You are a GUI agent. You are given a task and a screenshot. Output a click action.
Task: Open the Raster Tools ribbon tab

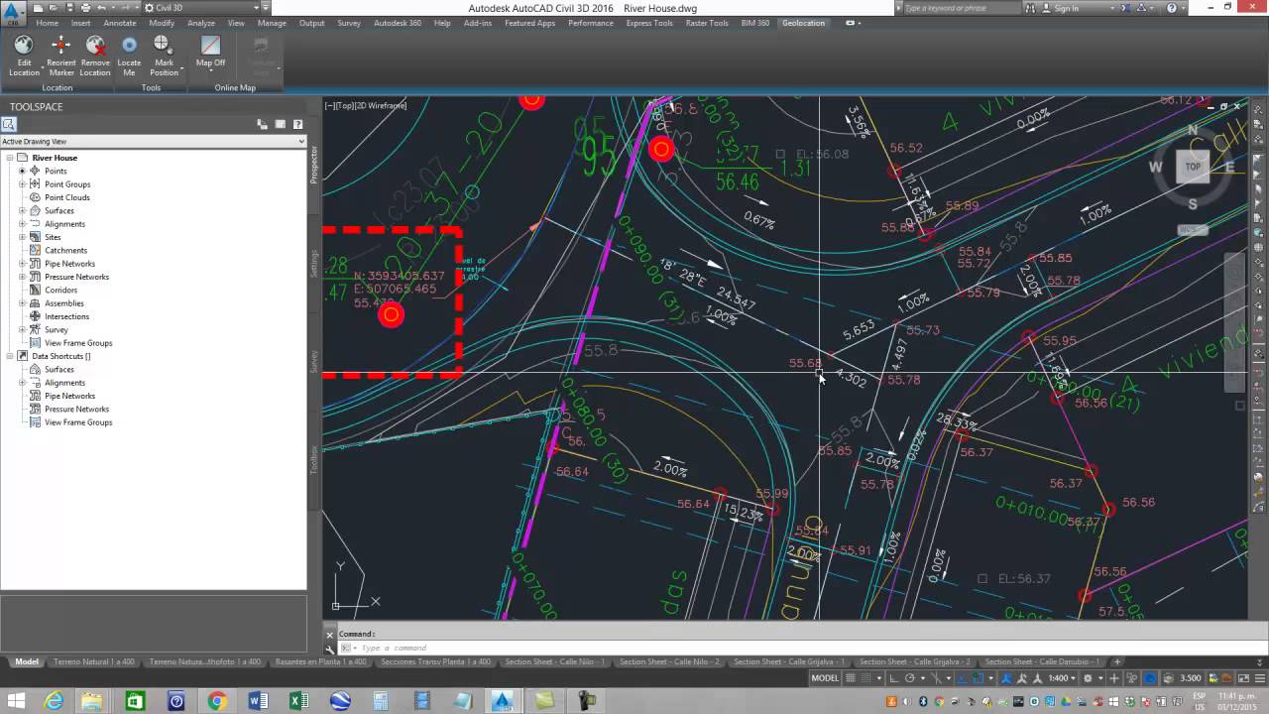[707, 23]
